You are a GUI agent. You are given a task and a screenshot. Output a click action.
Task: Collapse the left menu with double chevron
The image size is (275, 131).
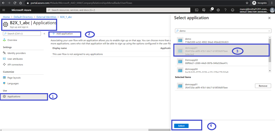[44, 34]
